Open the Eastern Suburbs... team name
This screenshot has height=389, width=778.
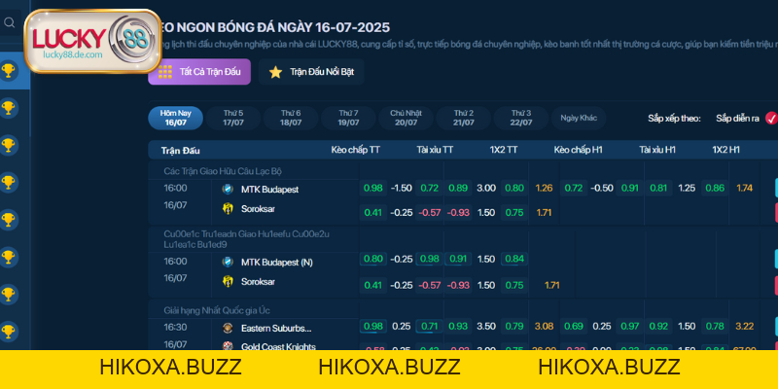[x=276, y=329]
